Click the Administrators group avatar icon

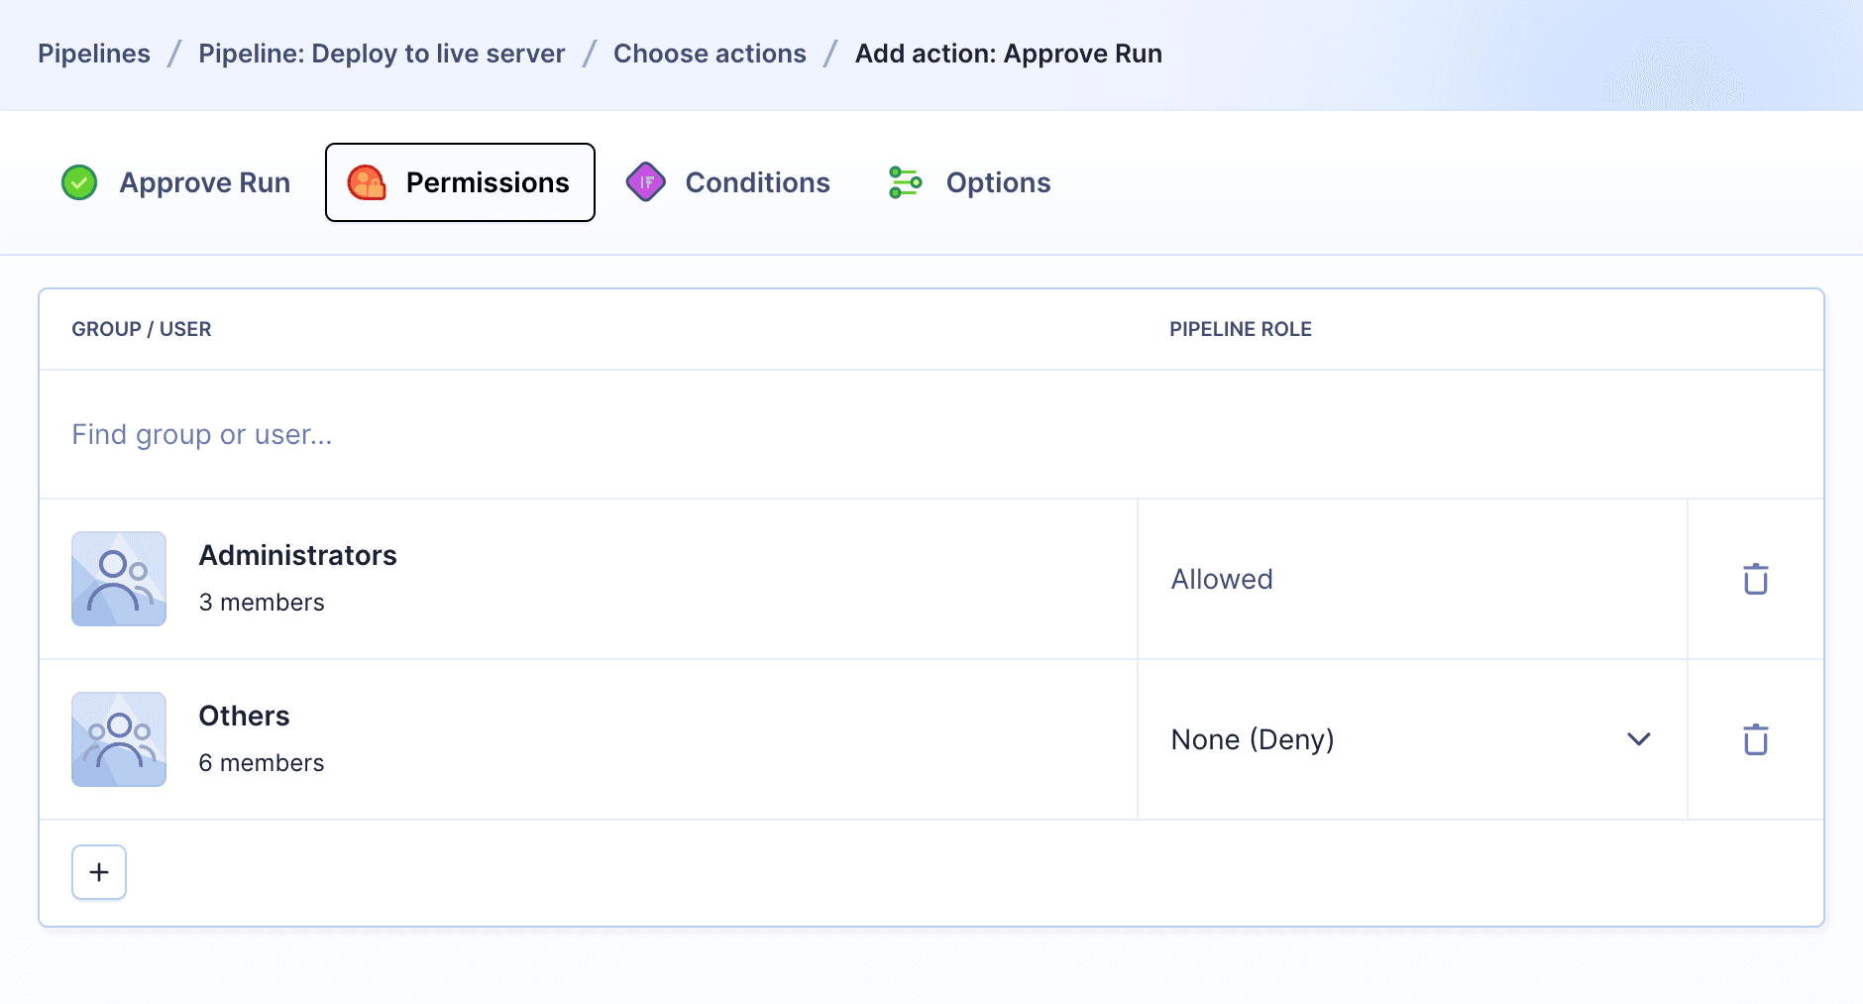pyautogui.click(x=119, y=579)
